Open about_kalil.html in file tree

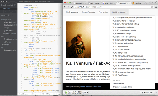click(10, 22)
